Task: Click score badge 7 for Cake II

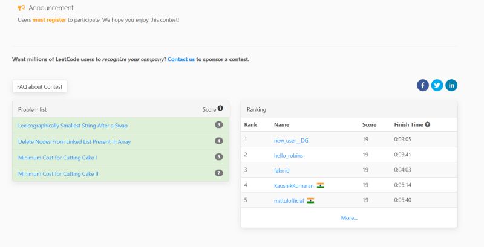Action: pos(219,173)
